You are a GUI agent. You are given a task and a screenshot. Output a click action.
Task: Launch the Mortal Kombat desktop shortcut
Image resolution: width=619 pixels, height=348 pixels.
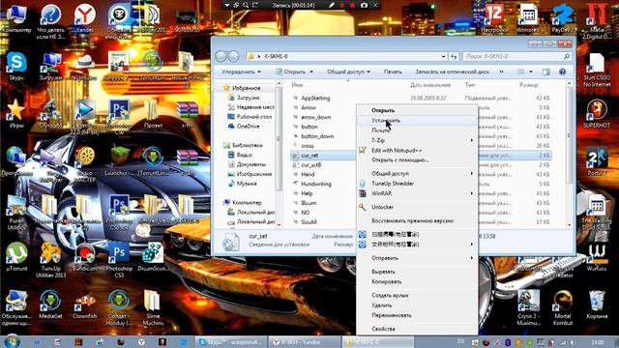click(x=563, y=307)
